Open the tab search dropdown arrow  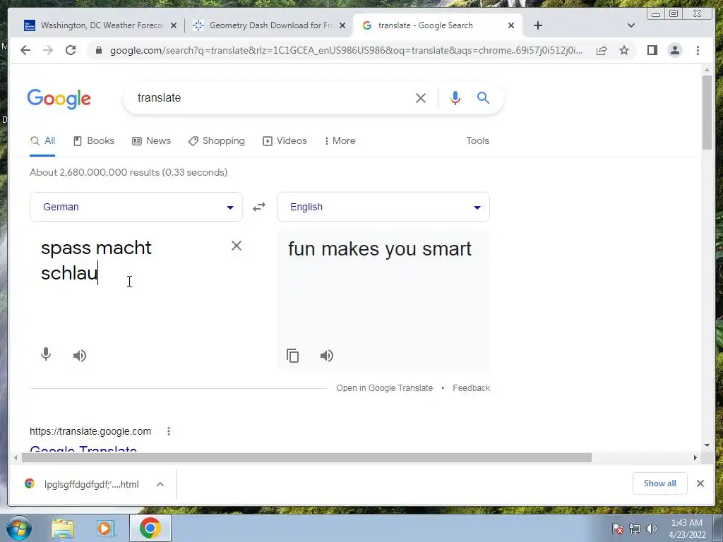pyautogui.click(x=631, y=25)
